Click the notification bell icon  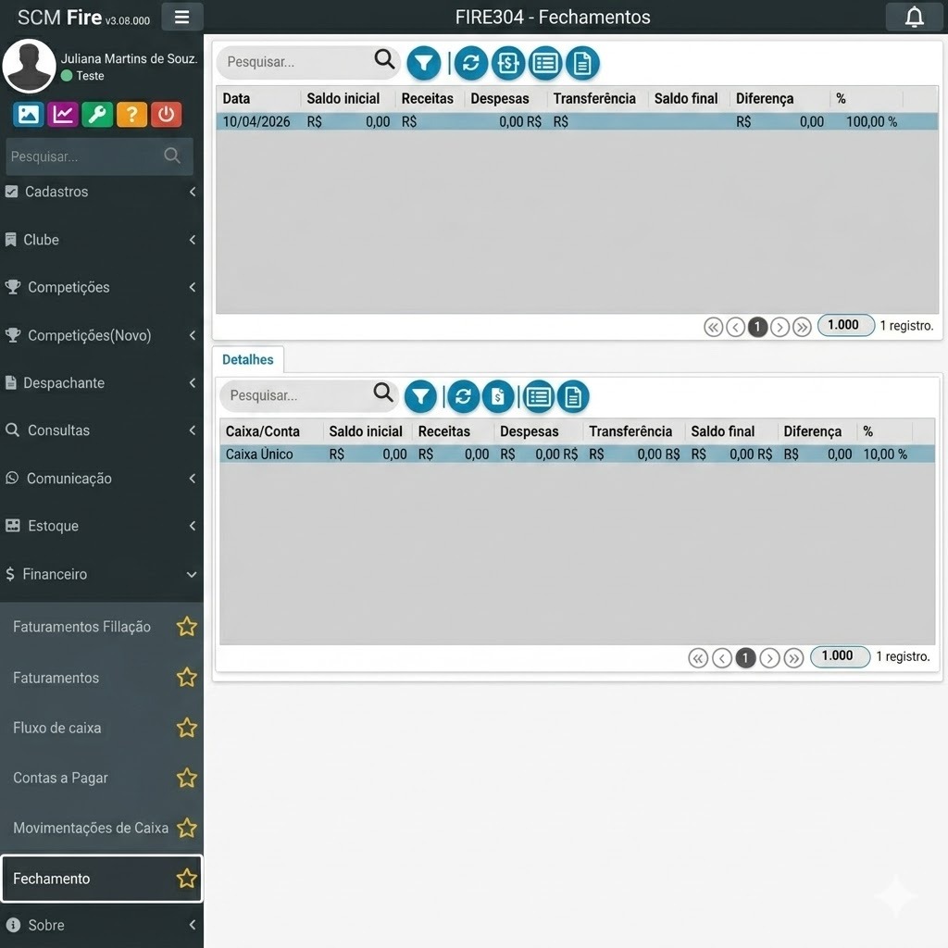tap(914, 17)
